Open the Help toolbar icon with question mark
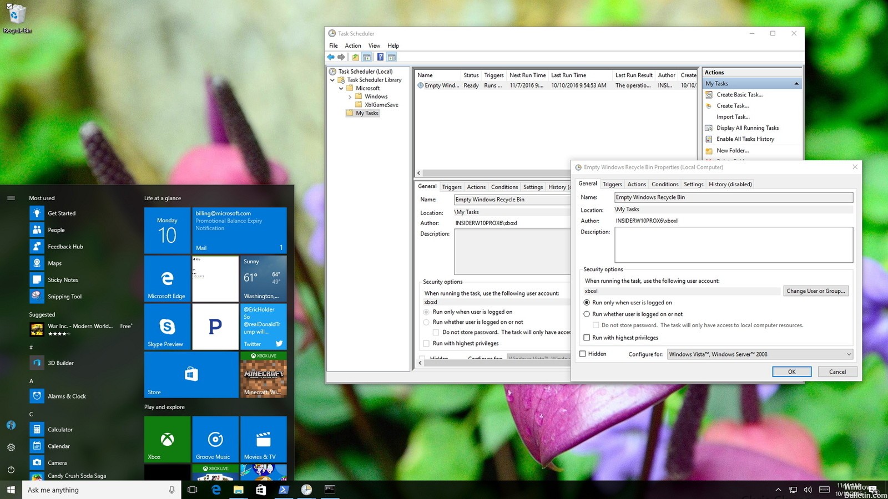Viewport: 888px width, 499px height. [x=380, y=57]
